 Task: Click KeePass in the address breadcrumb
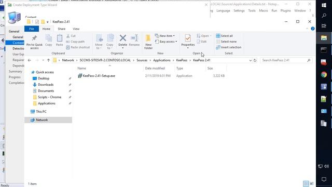(182, 60)
